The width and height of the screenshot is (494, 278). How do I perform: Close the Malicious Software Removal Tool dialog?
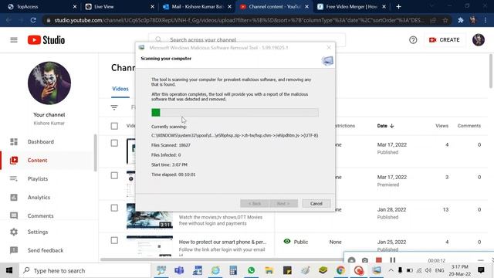coord(329,48)
